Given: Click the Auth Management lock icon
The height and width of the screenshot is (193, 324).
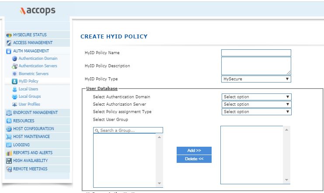Looking at the screenshot, I should click(x=9, y=51).
